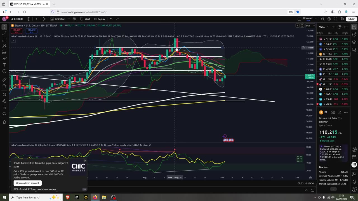
Task: Open the chart patterns drawing tools
Action: (4, 46)
